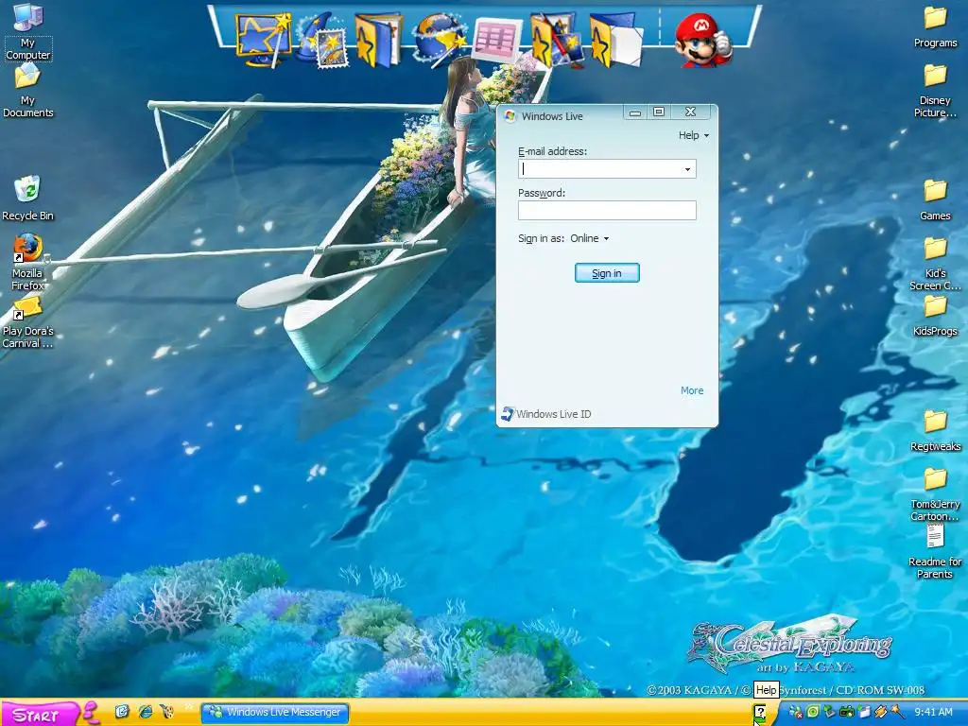Open the KidsProgs folder
Screen dimensions: 968x726
[935, 316]
